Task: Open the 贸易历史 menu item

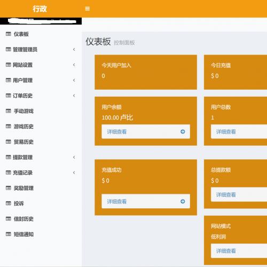Action: tap(41, 142)
